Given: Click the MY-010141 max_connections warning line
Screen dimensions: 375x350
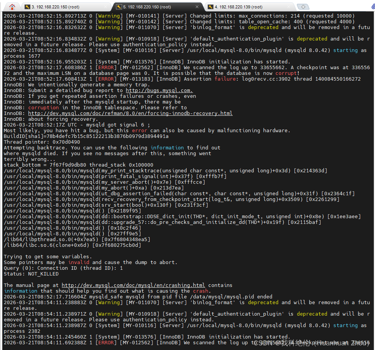Looking at the screenshot, I should point(179,16).
